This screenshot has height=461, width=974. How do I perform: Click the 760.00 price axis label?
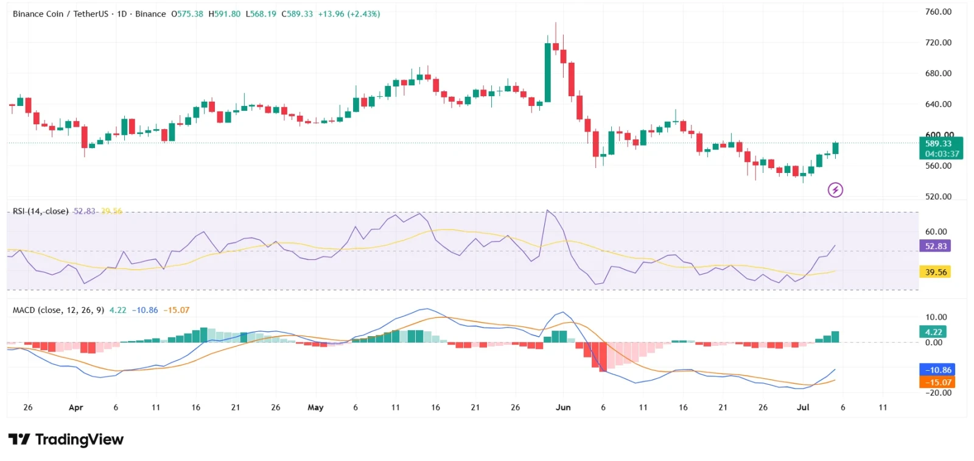938,12
